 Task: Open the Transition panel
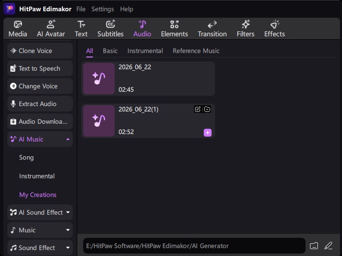coord(212,29)
